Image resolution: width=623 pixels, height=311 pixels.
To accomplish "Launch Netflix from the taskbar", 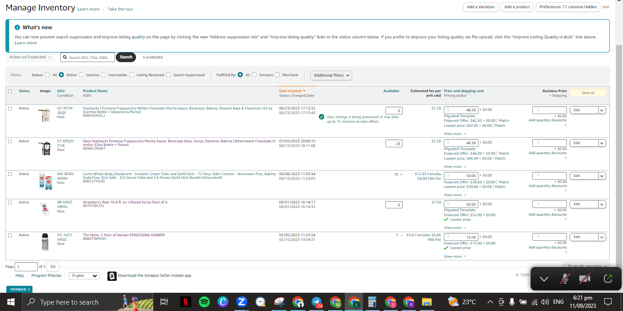I will (185, 302).
